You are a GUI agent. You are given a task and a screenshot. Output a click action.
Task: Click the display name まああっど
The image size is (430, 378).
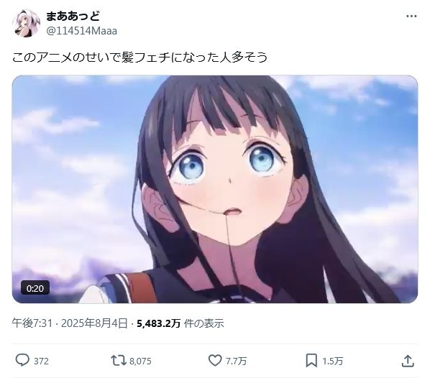point(73,17)
